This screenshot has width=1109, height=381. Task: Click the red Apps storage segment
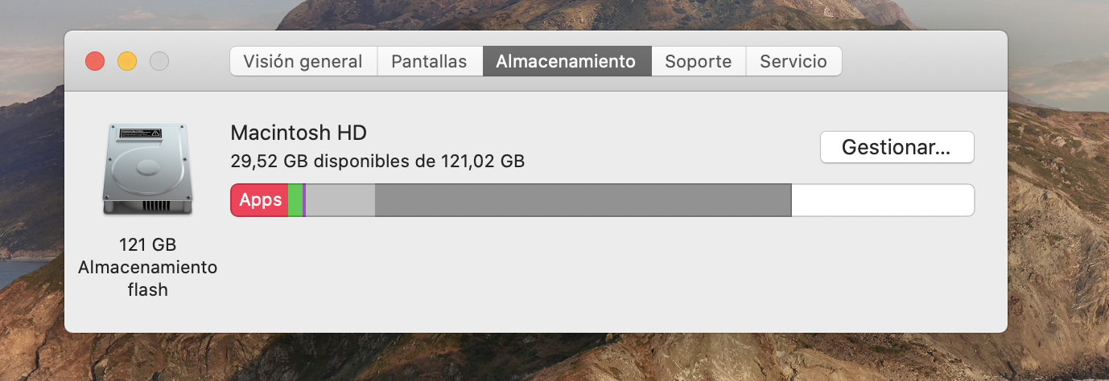(x=259, y=200)
